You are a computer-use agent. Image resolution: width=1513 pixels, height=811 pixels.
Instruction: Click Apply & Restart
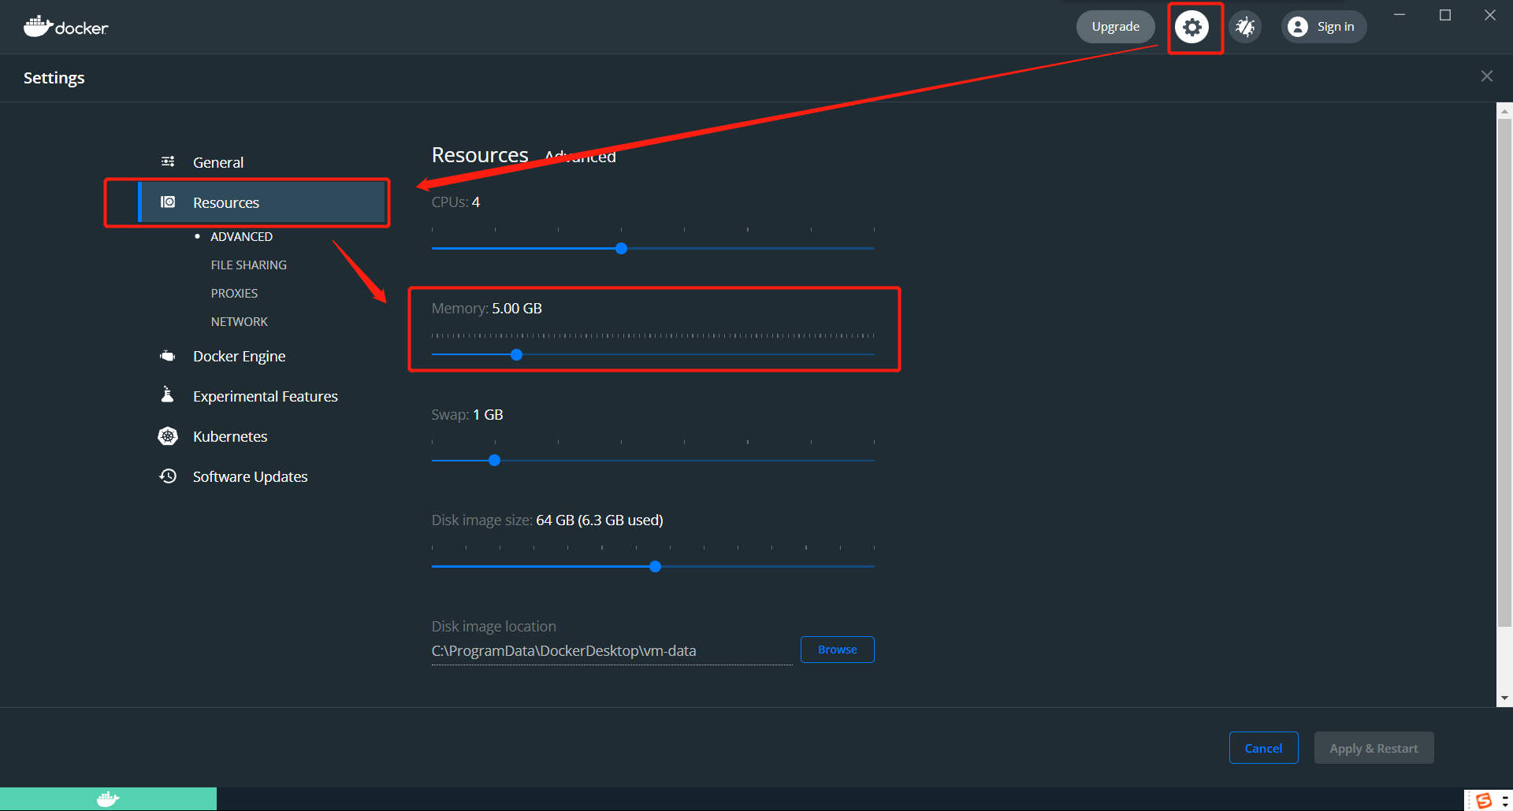coord(1374,748)
